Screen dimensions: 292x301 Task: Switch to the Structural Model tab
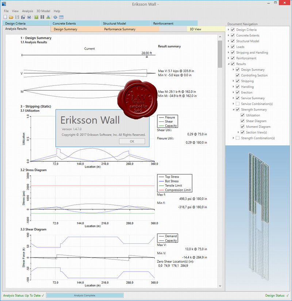pos(125,23)
